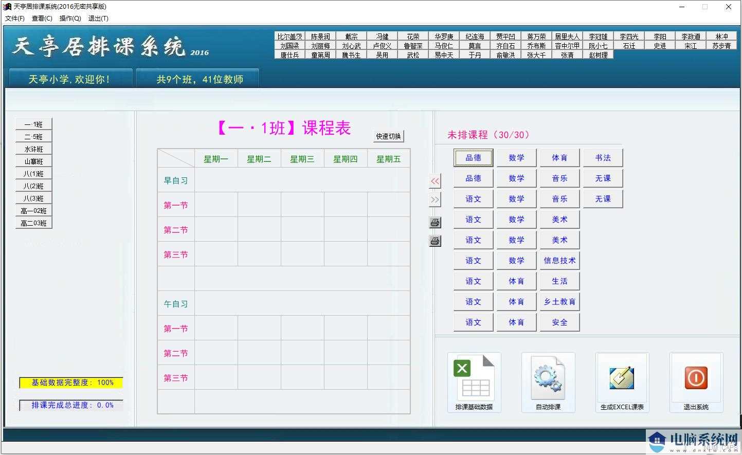This screenshot has width=742, height=455.
Task: Select teacher 比尔盖茨
Action: pos(290,37)
